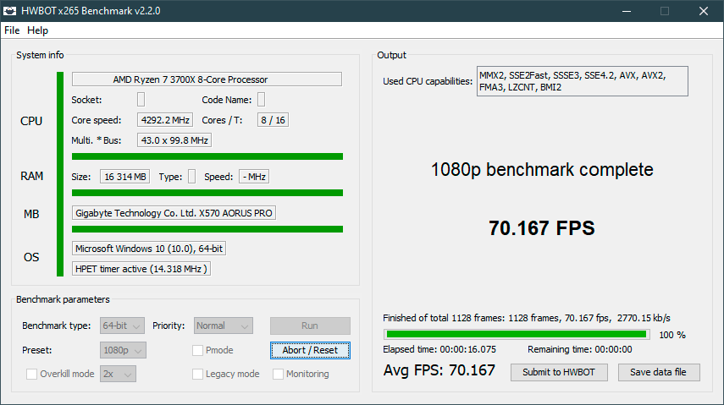Close the HWBOT x265 Benchmark window
This screenshot has width=724, height=405.
click(703, 11)
